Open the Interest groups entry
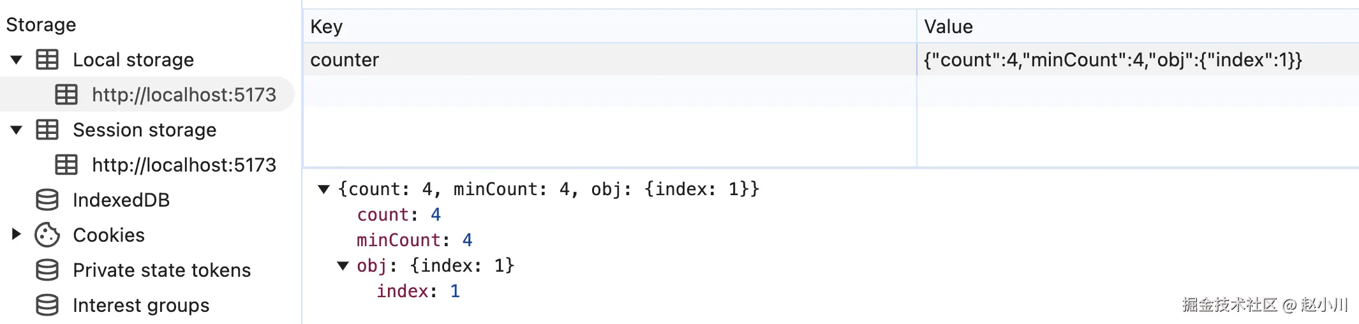This screenshot has width=1359, height=324. coord(141,305)
